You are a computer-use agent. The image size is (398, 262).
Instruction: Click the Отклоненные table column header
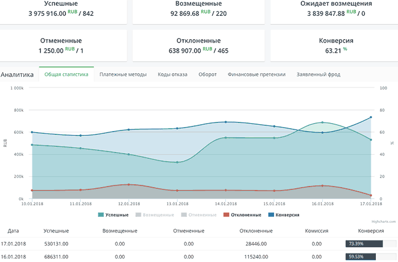click(x=256, y=231)
